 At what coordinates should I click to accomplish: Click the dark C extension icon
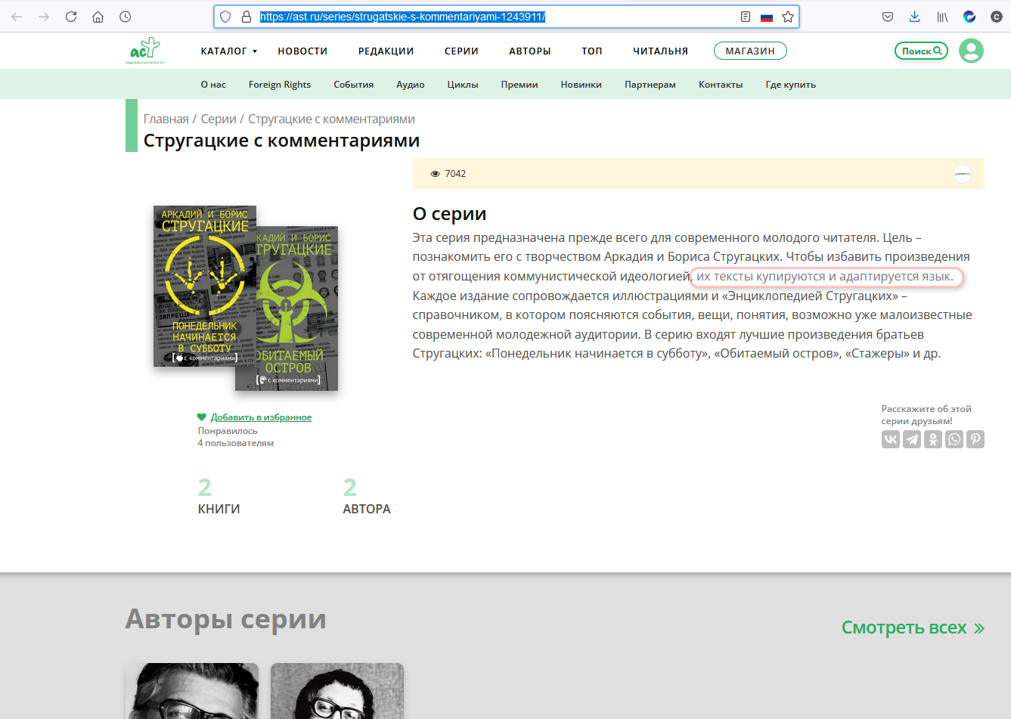pos(997,17)
